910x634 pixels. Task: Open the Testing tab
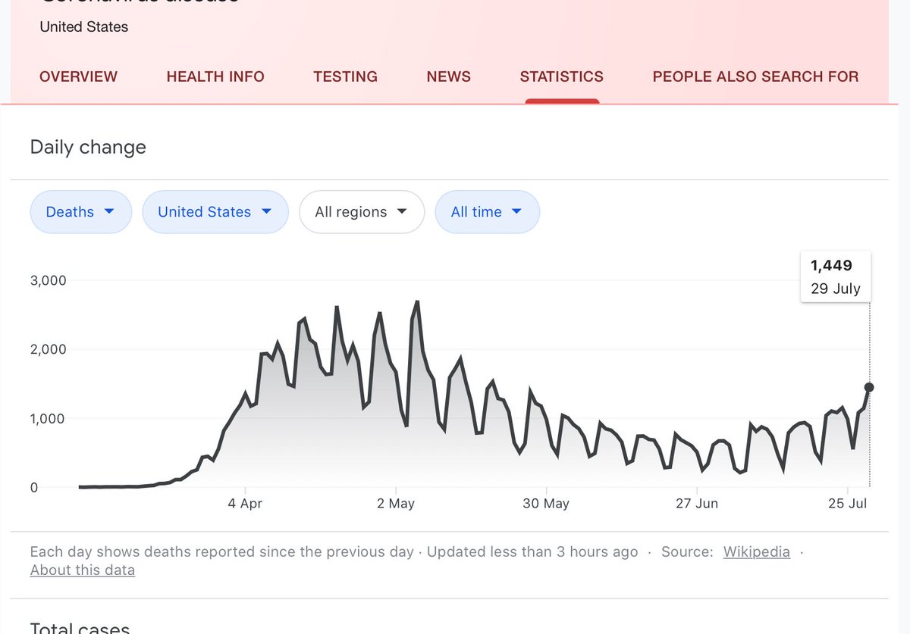point(345,77)
